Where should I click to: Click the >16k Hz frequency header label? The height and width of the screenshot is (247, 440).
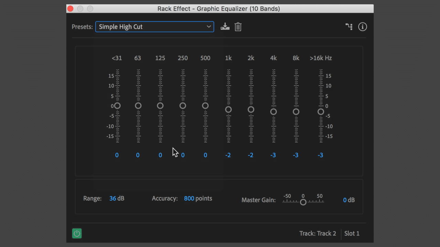coord(321,58)
